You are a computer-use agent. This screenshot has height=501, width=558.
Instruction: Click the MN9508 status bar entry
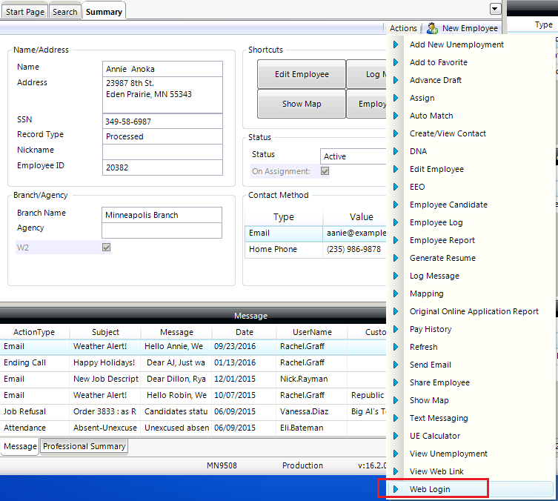(x=222, y=465)
